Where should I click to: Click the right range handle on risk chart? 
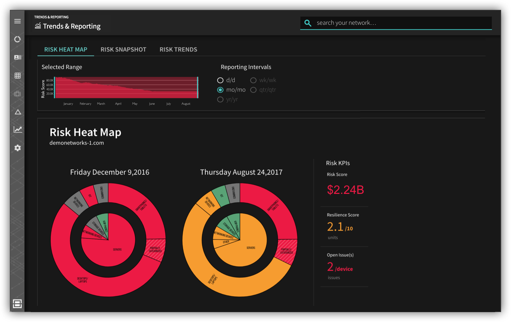tap(198, 87)
